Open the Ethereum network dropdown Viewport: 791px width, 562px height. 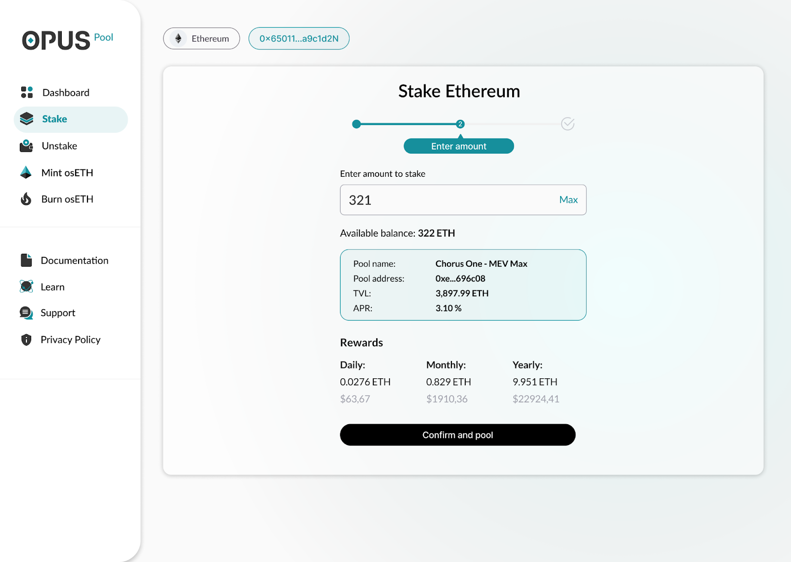(201, 38)
